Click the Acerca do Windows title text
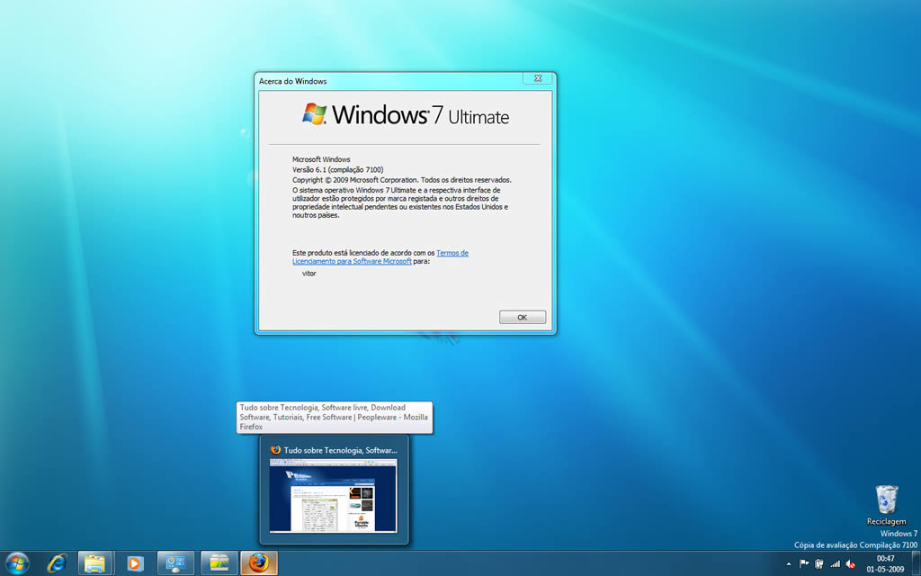The height and width of the screenshot is (576, 921). pyautogui.click(x=292, y=81)
